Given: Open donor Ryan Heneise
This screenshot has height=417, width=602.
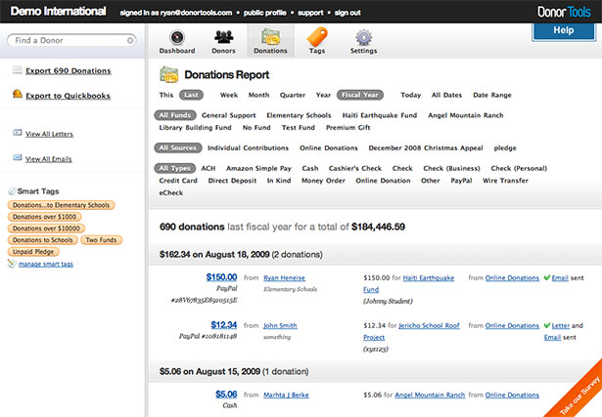Looking at the screenshot, I should [x=284, y=278].
